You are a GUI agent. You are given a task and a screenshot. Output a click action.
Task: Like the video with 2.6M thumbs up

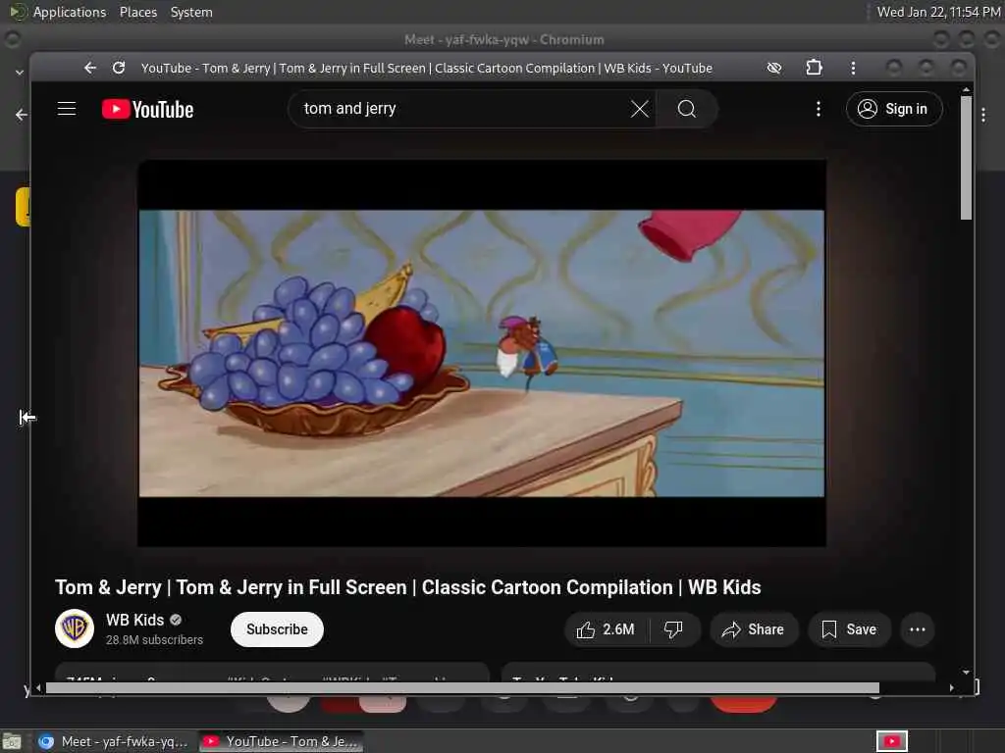[x=606, y=629]
